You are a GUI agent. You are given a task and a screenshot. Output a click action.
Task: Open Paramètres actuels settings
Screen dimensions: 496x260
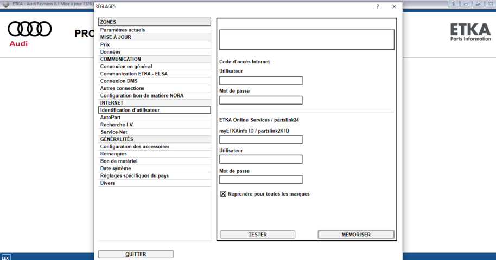[154, 30]
